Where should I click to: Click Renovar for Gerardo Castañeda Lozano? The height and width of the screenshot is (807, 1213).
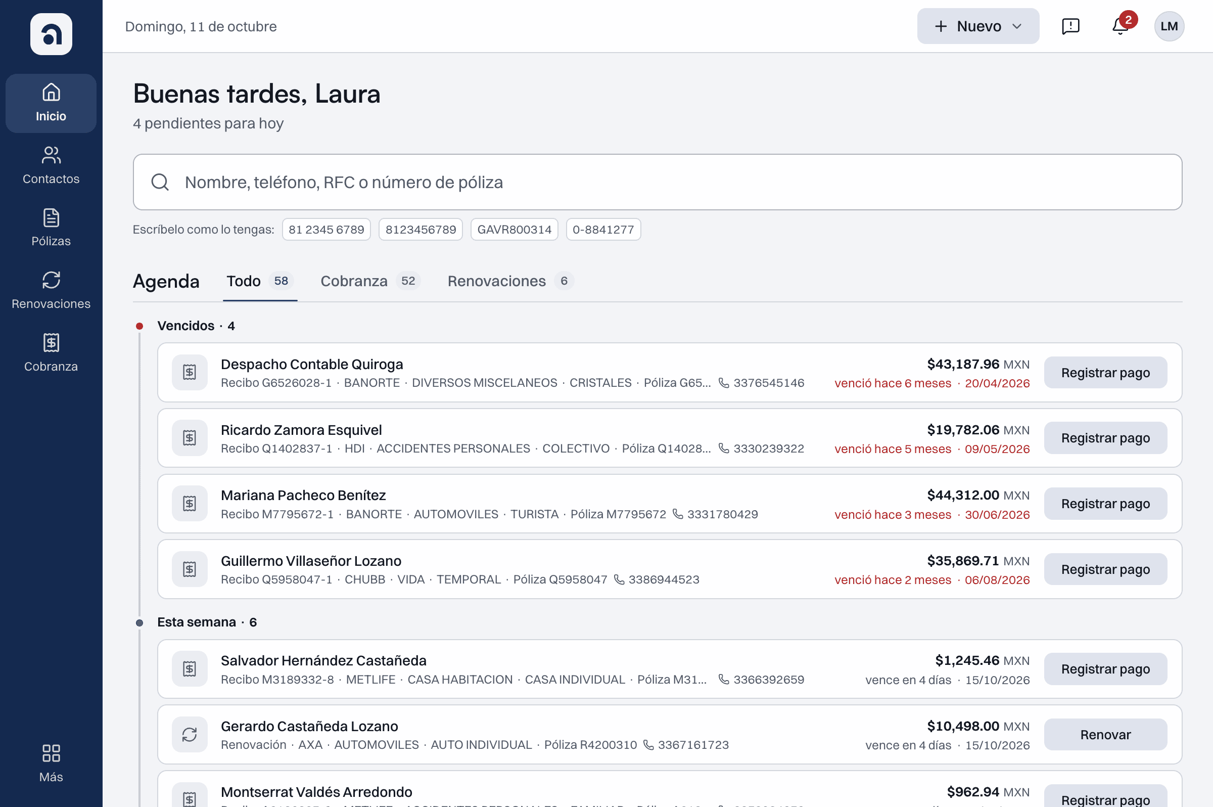1105,735
